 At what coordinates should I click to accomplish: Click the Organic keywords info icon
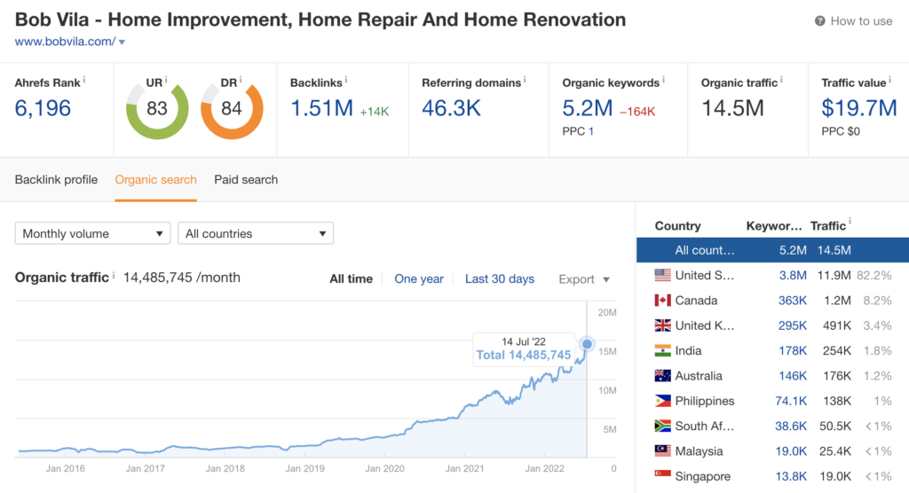(663, 80)
